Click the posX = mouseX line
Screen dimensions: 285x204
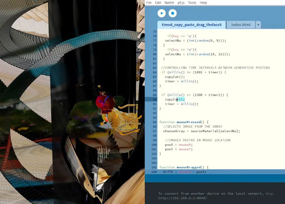click(179, 145)
